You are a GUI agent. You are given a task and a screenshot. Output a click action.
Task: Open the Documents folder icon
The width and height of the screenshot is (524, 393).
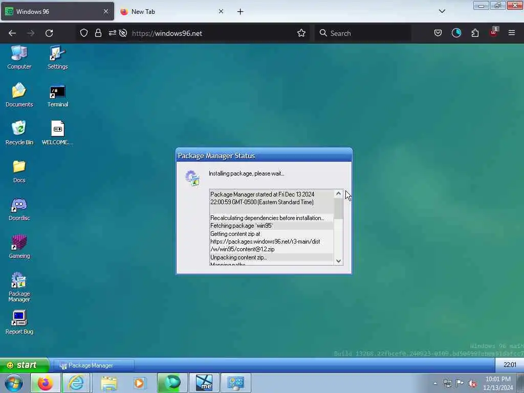click(19, 95)
